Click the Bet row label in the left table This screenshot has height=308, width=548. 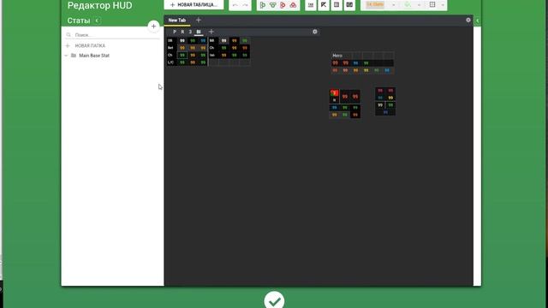(170, 48)
